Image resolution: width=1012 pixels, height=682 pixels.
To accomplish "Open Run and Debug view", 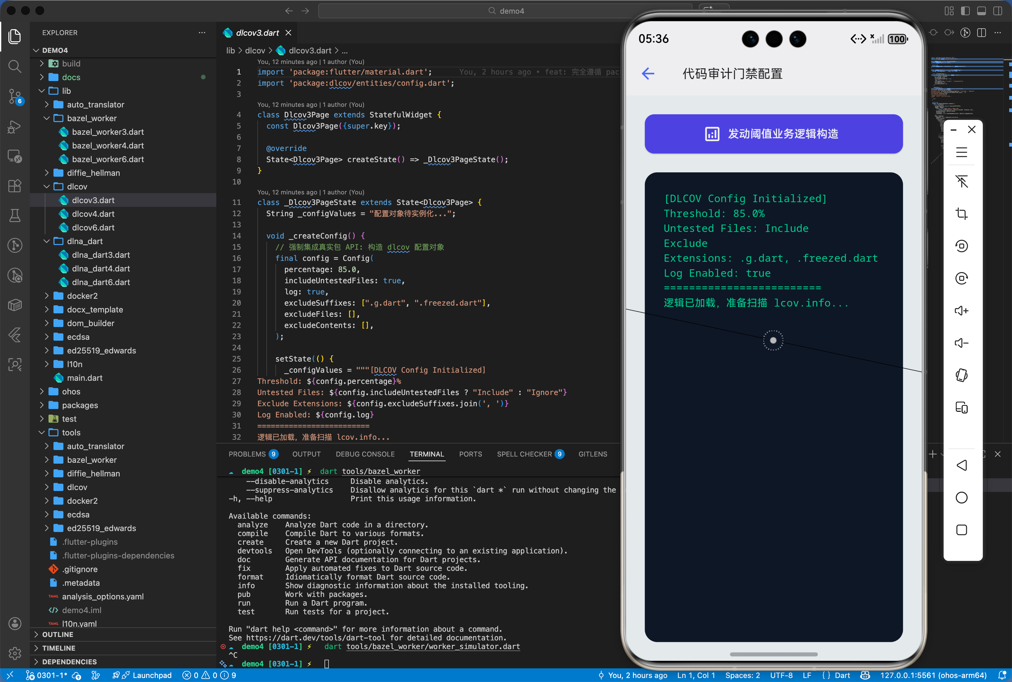I will point(15,127).
